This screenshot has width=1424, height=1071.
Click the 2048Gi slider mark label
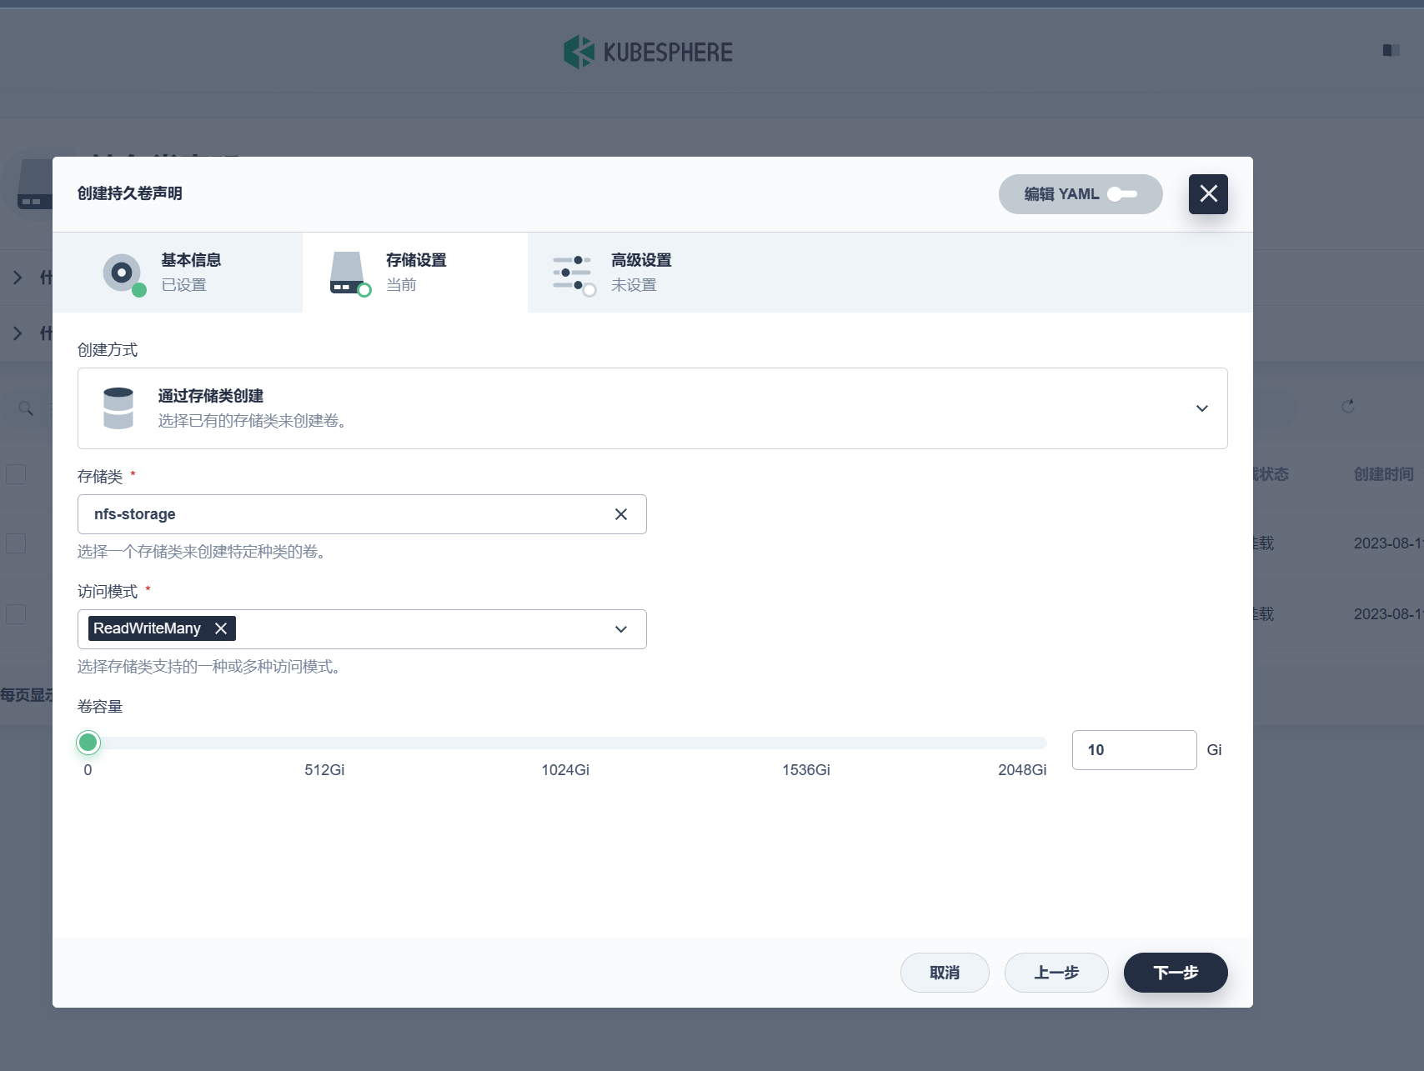(1022, 770)
